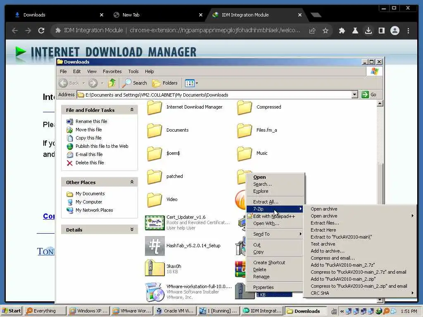423x317 pixels.
Task: Select the Documents folder icon
Action: 154,130
